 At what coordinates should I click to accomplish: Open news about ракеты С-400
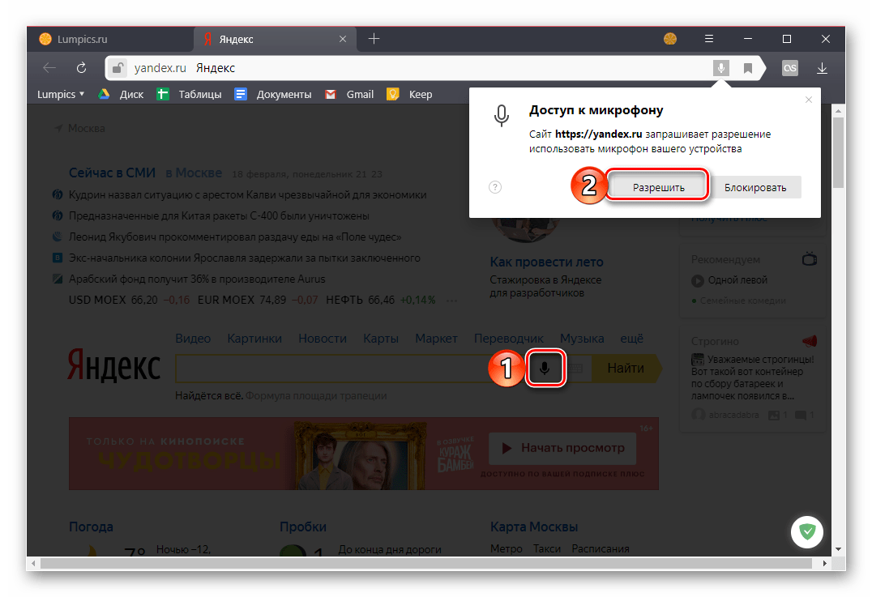pos(219,215)
